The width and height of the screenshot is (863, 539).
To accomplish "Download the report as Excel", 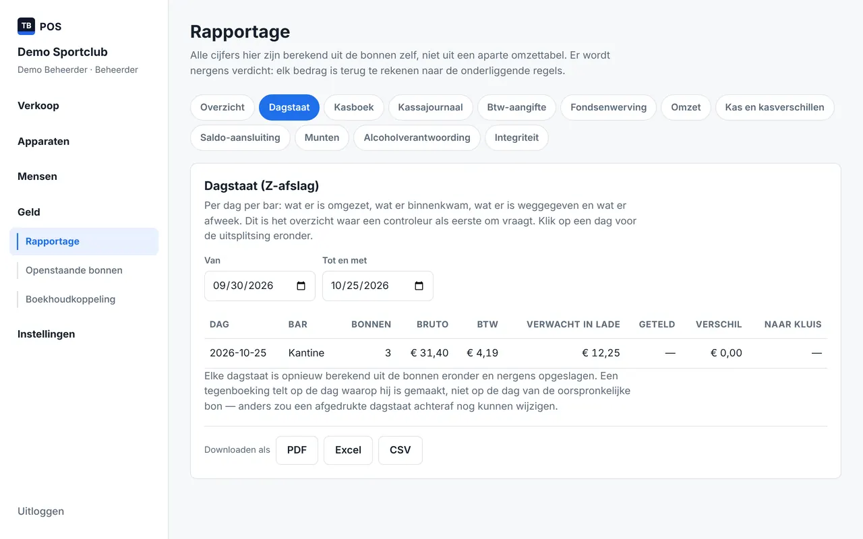I will [x=348, y=450].
